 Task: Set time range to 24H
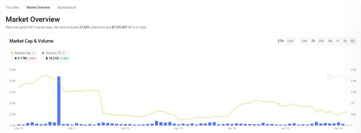pyautogui.click(x=304, y=41)
